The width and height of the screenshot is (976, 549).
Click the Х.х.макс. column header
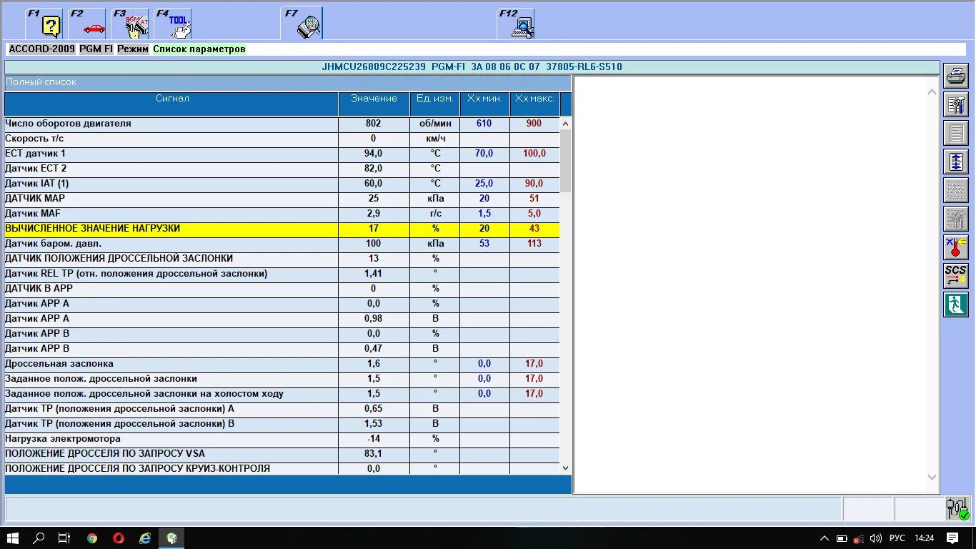[x=534, y=104]
